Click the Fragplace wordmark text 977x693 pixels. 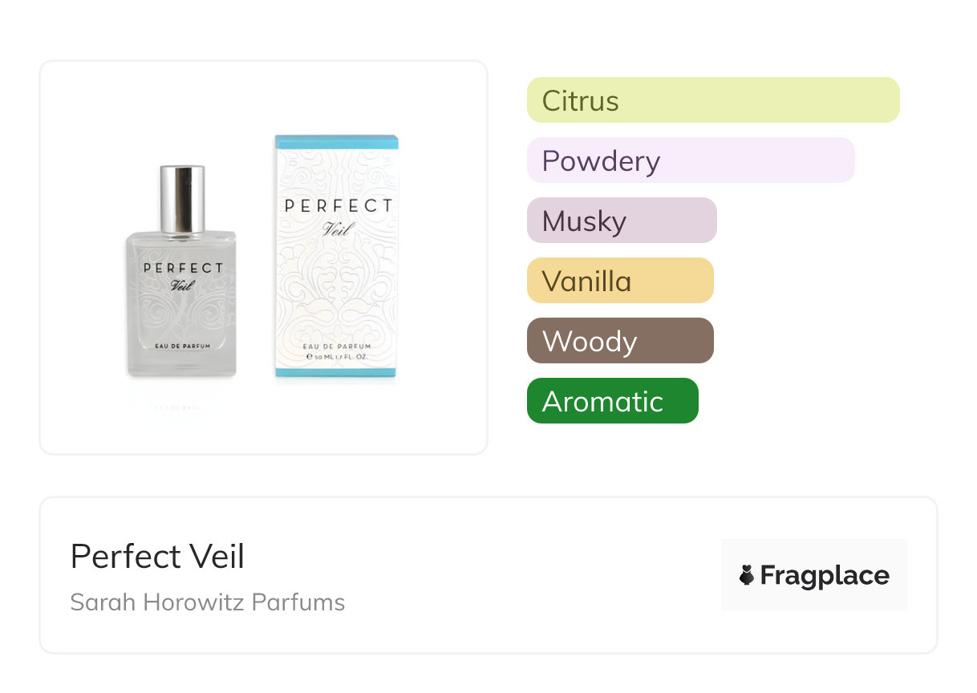825,575
